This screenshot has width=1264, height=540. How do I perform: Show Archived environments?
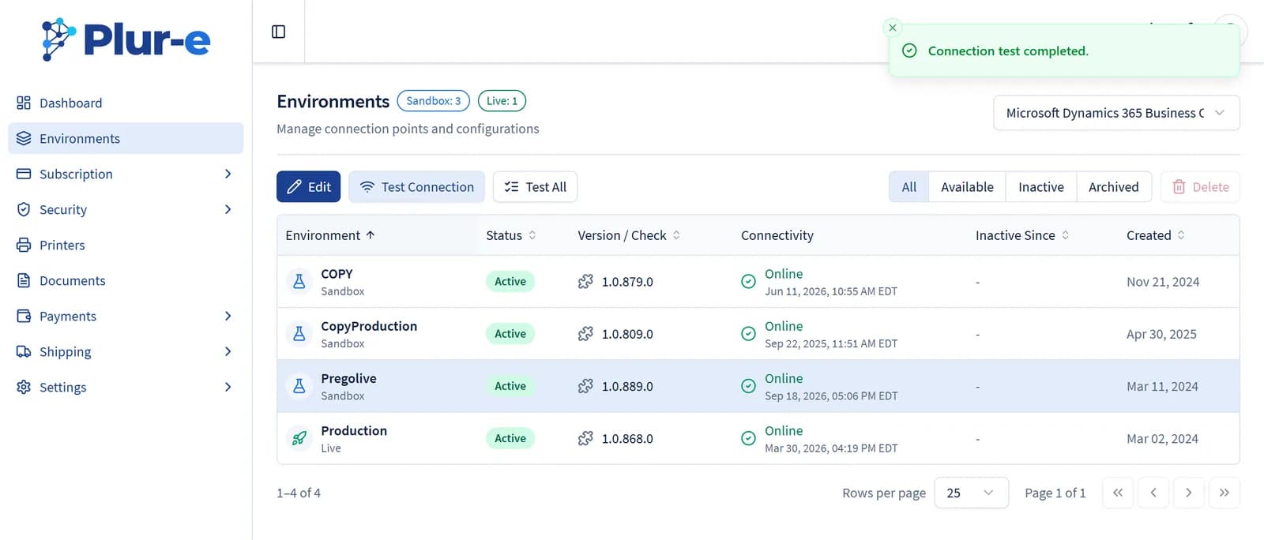(1113, 187)
